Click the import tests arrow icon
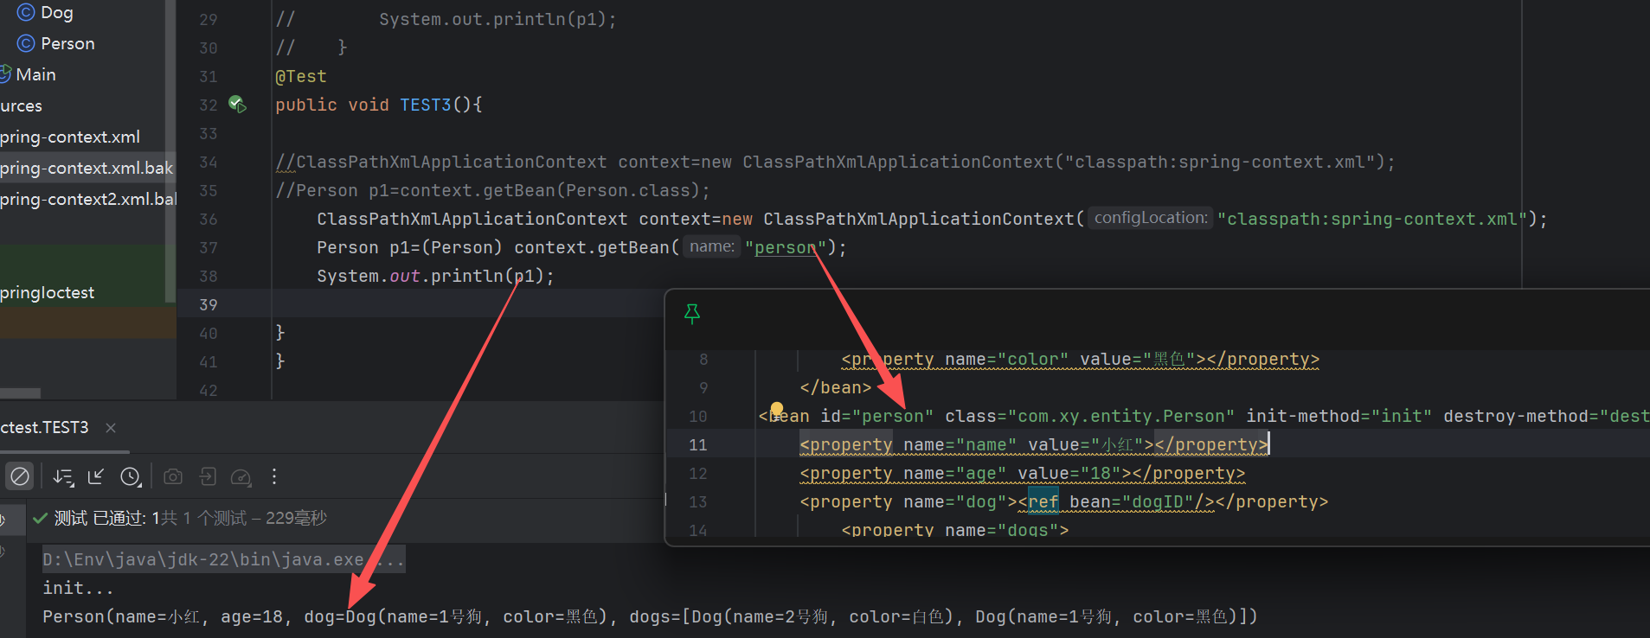The width and height of the screenshot is (1650, 638). tap(208, 476)
